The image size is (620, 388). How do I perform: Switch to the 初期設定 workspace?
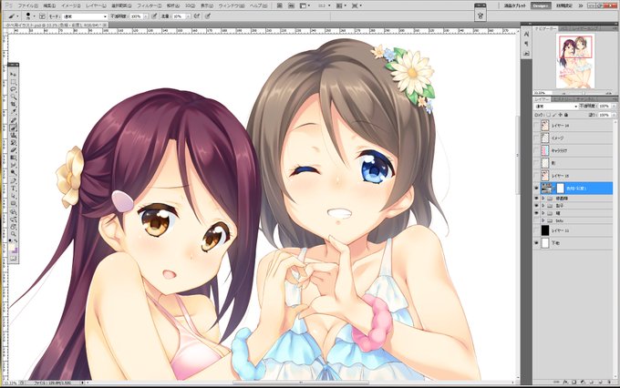[563, 6]
